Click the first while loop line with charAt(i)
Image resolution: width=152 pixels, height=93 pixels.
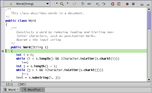[x=68, y=59]
